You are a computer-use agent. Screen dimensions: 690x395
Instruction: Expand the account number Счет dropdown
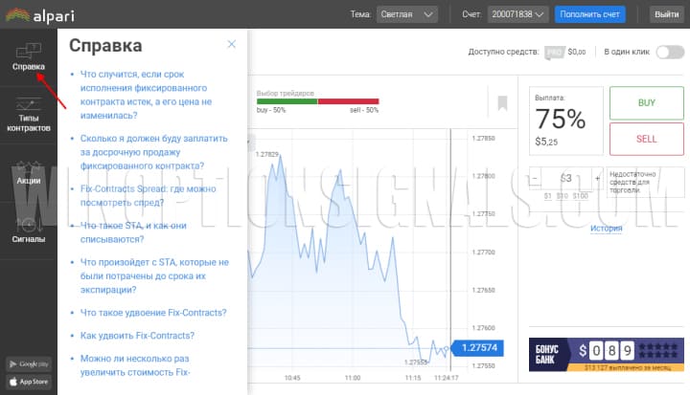[518, 14]
